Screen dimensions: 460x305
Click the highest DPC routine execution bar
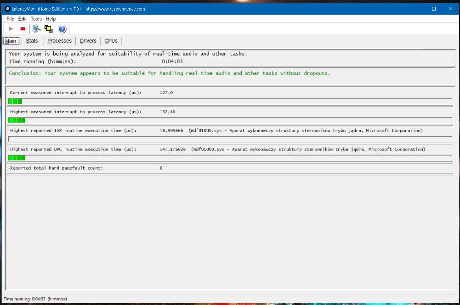[x=17, y=158]
